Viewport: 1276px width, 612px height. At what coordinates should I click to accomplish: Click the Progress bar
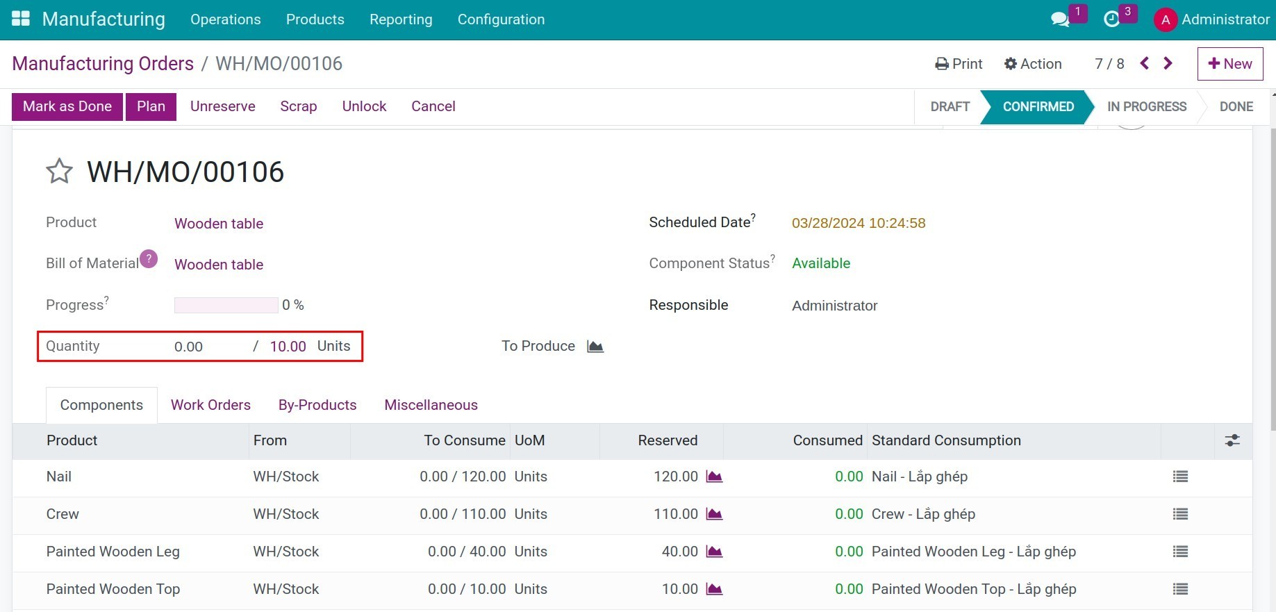(226, 305)
